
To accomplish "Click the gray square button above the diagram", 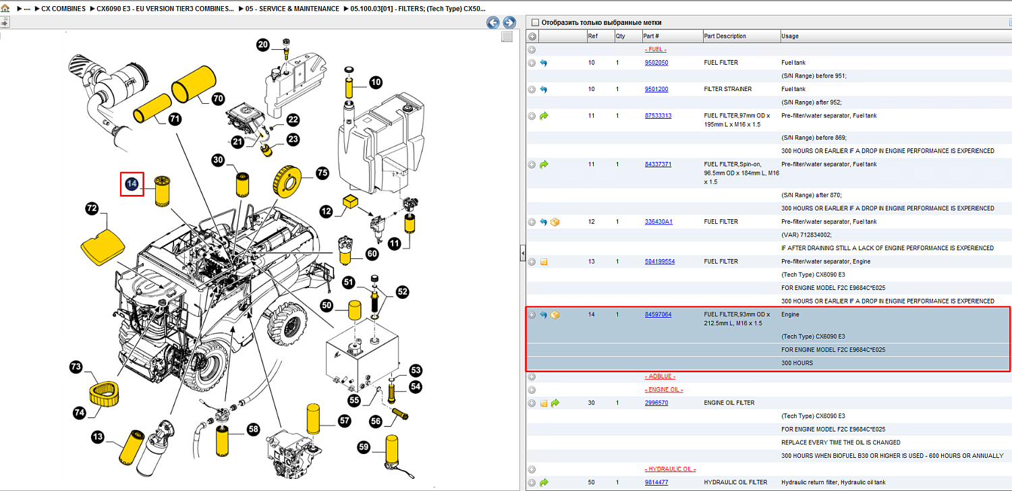I will click(506, 37).
